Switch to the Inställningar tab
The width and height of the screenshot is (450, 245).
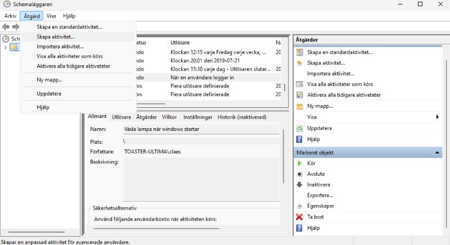(x=198, y=117)
